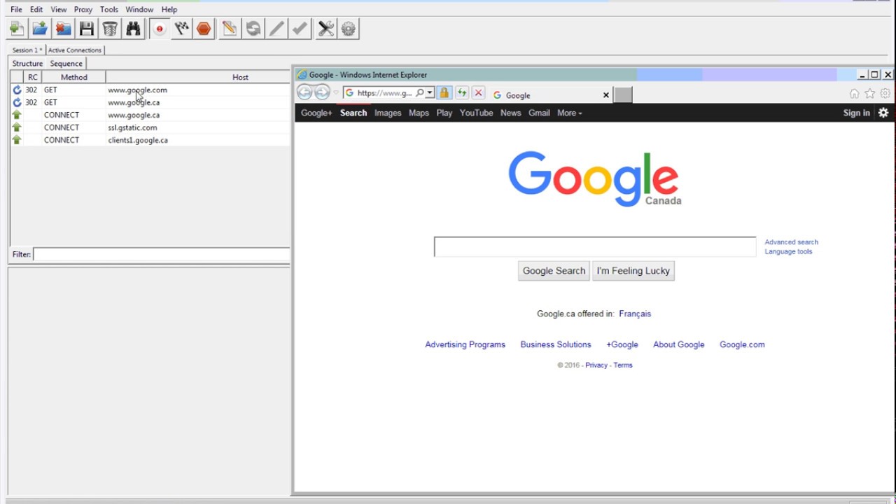
Task: Click the grey Edit pencil icon
Action: pyautogui.click(x=276, y=29)
